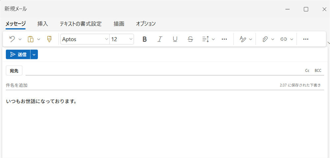Toggle Bold formatting
Image resolution: width=330 pixels, height=158 pixels.
(145, 39)
